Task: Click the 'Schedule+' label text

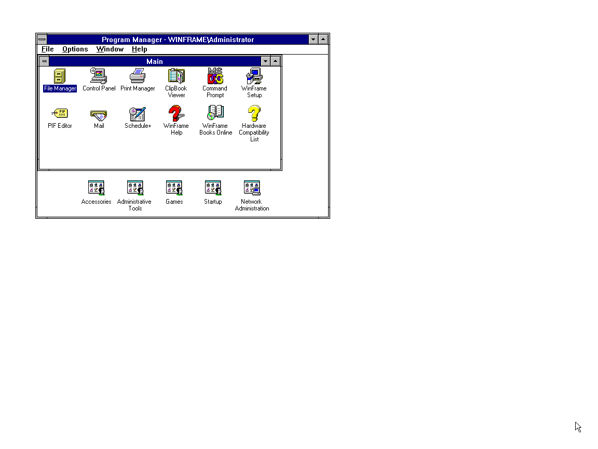Action: coord(138,126)
